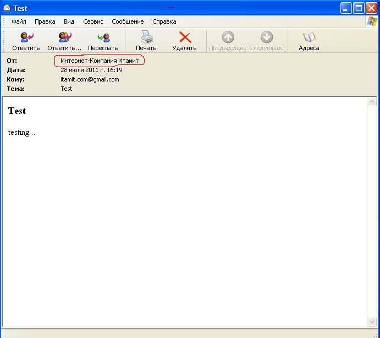Click the Ответить… reply-all icon
Viewport: 380px width, 338px height.
pyautogui.click(x=64, y=37)
